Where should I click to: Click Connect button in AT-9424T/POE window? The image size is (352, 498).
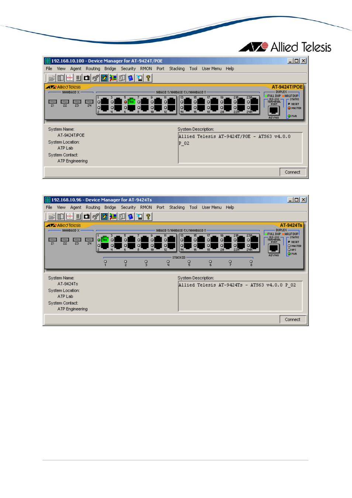click(293, 172)
